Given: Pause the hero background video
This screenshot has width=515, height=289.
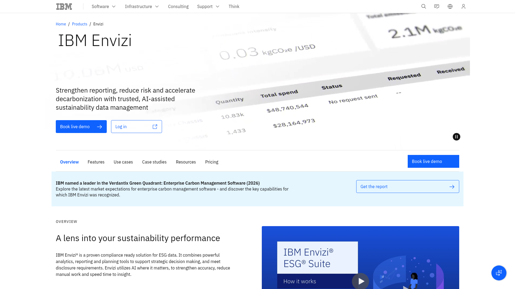Looking at the screenshot, I should [x=457, y=137].
